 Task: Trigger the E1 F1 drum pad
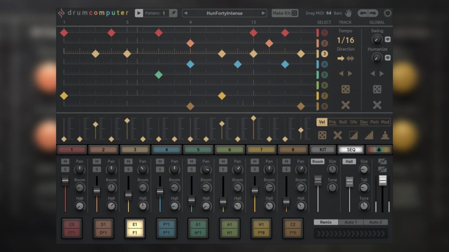(135, 228)
